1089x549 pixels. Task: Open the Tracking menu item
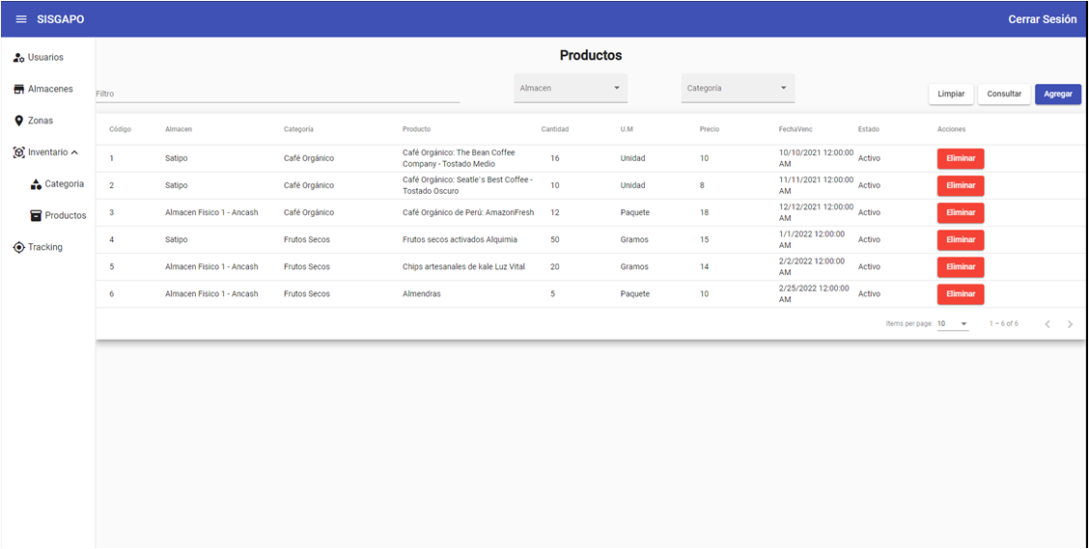tap(45, 248)
